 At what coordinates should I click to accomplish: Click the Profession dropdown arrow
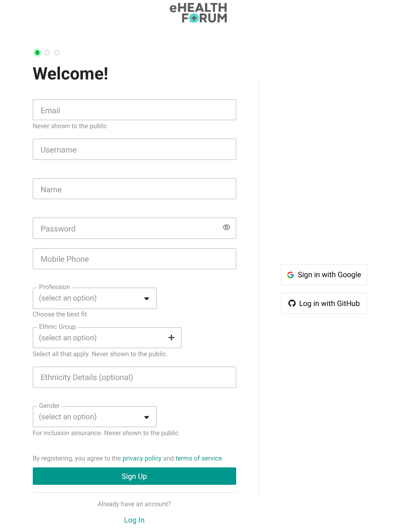(x=146, y=299)
